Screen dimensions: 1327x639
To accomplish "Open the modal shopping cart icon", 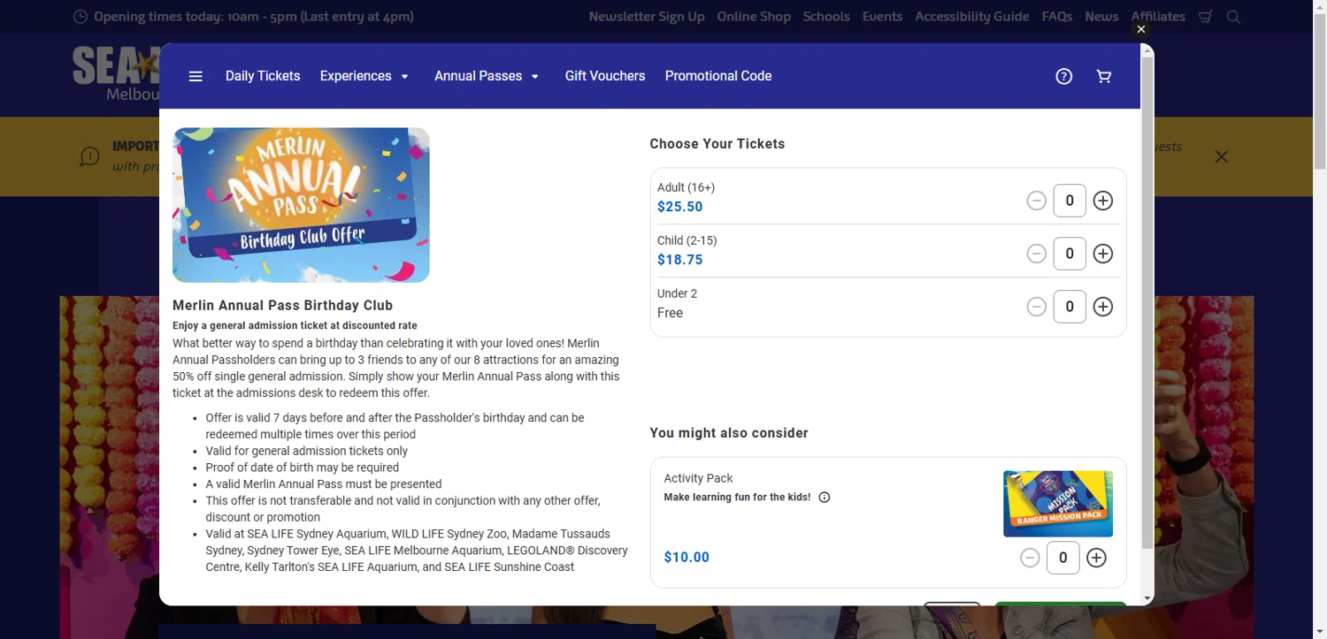I will click(x=1104, y=77).
